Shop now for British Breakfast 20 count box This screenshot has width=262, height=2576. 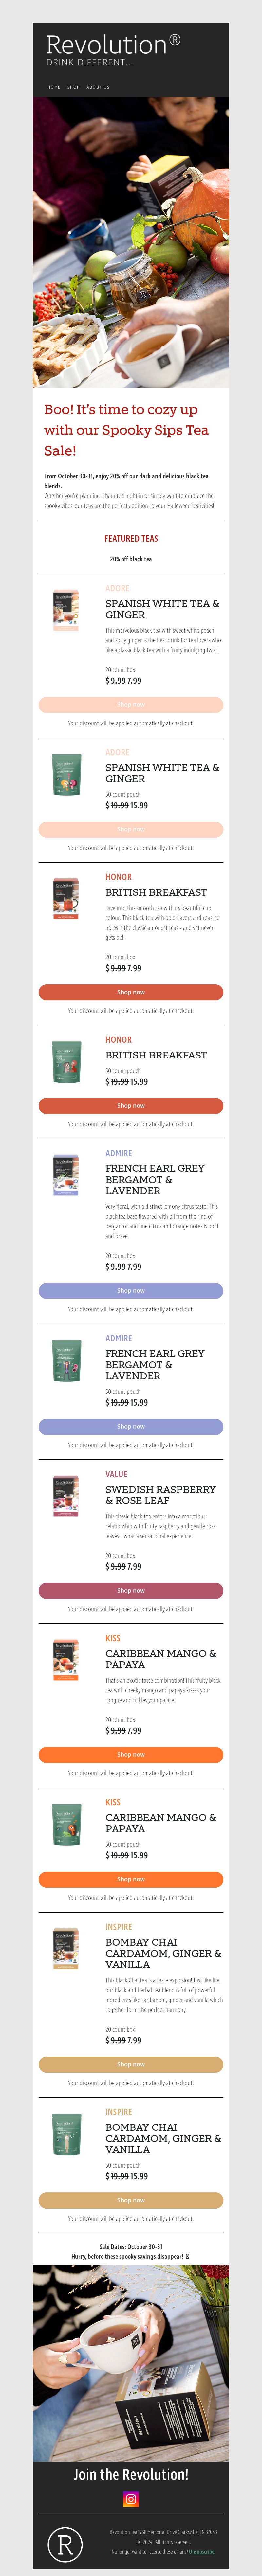(x=131, y=992)
